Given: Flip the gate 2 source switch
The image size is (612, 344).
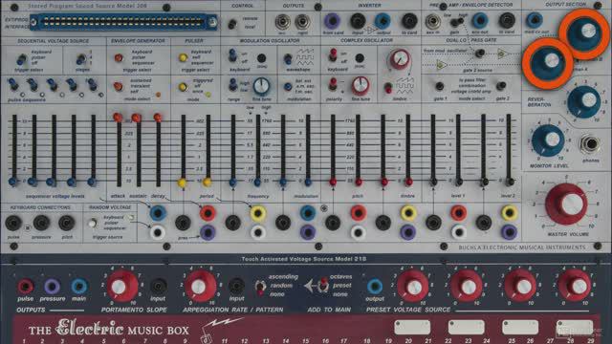Looking at the screenshot, I should 480,54.
